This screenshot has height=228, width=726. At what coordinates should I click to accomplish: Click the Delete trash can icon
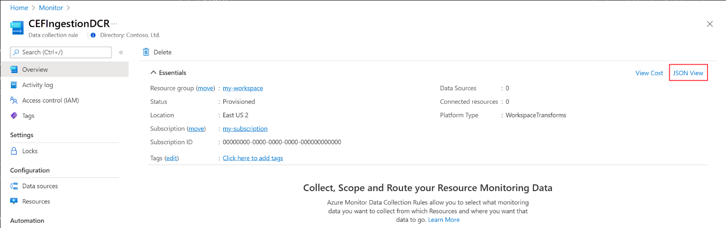coord(146,52)
